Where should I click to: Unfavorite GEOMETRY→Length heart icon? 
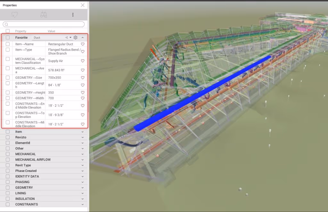[83, 85]
